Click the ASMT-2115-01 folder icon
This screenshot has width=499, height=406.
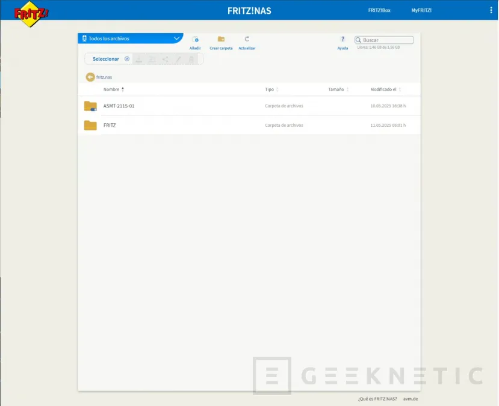[x=90, y=106]
